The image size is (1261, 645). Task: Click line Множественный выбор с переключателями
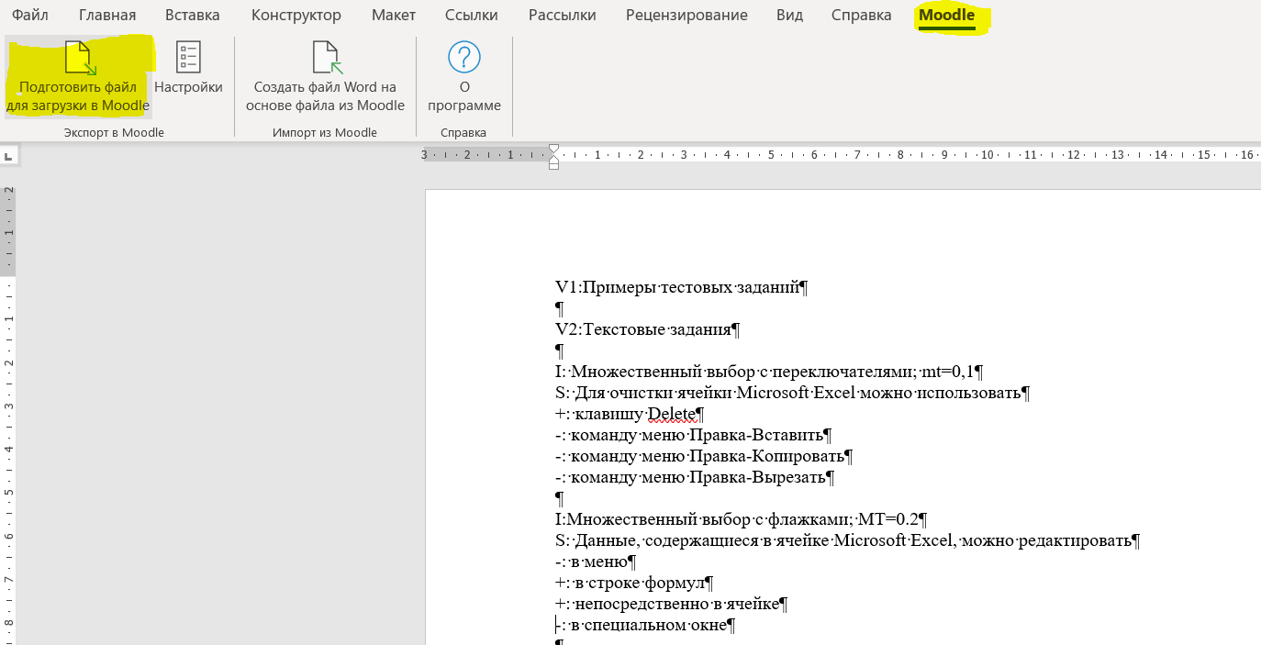pyautogui.click(x=769, y=372)
